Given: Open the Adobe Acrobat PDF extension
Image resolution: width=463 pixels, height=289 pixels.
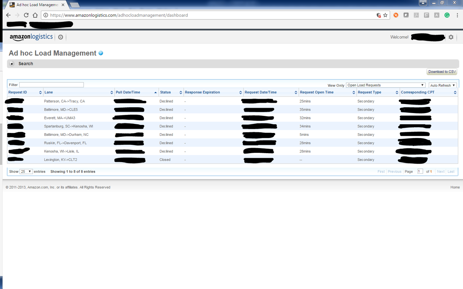Looking at the screenshot, I should (416, 15).
